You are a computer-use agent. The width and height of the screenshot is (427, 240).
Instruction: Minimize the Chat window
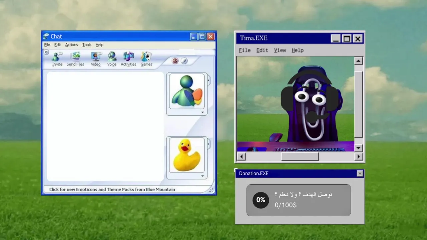pyautogui.click(x=194, y=36)
